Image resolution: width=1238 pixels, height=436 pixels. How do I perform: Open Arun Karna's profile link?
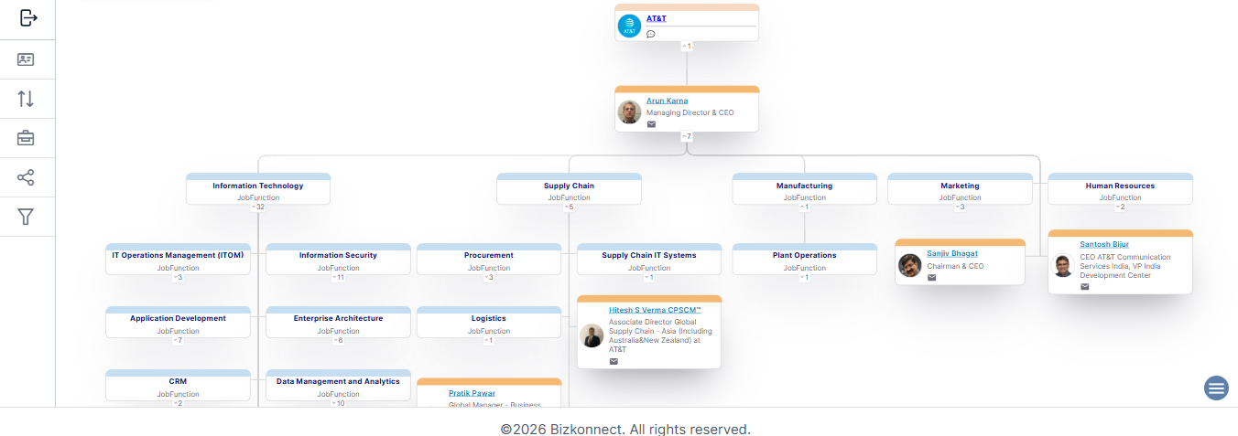point(667,101)
